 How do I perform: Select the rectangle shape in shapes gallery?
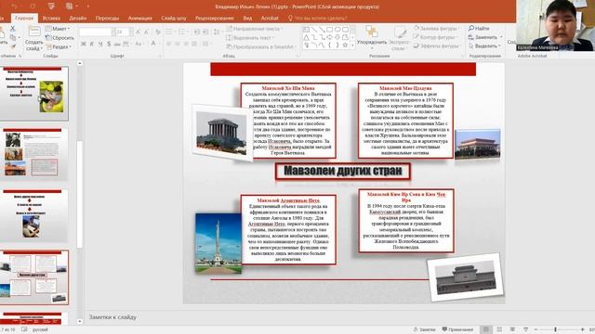pos(329,29)
